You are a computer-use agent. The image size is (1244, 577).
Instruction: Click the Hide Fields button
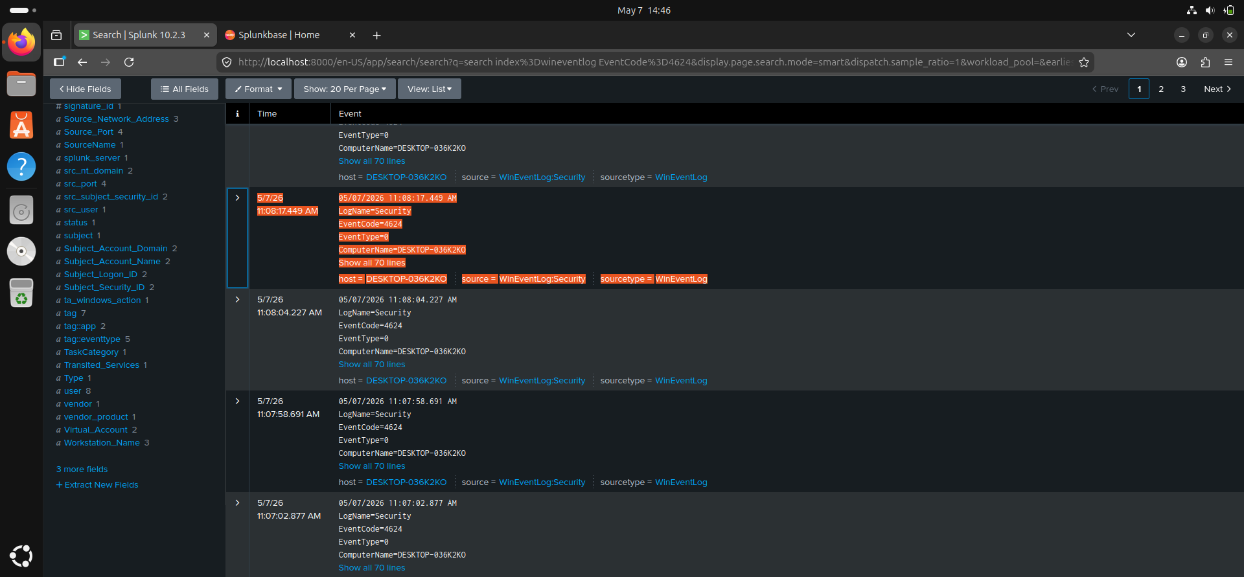[86, 89]
